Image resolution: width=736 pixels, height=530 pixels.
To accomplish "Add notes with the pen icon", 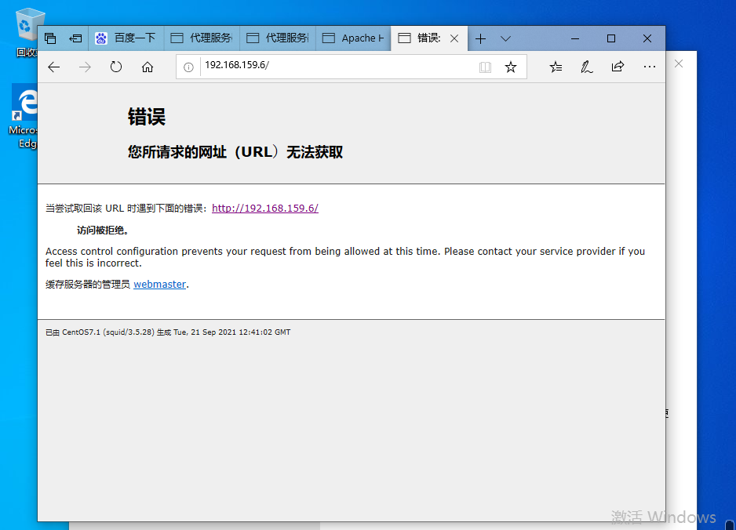I will [587, 67].
